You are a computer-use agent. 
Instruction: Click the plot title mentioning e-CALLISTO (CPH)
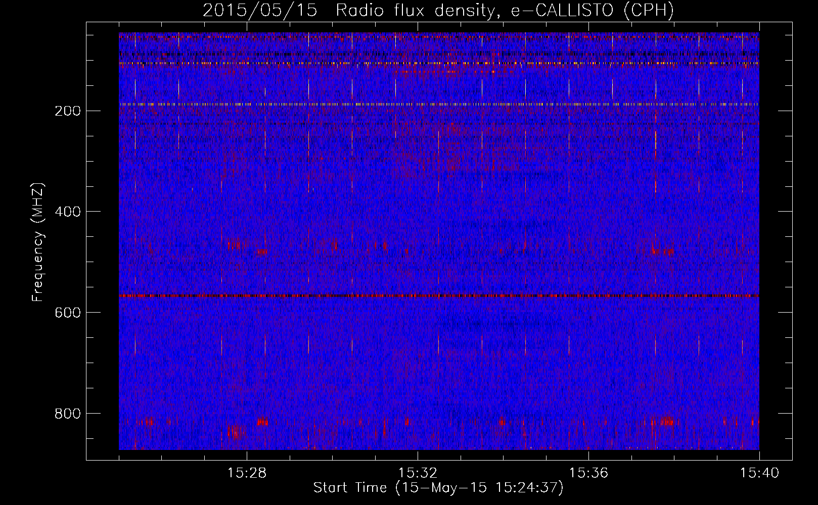438,11
